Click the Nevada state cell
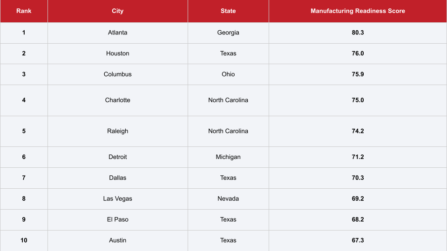Image resolution: width=447 pixels, height=251 pixels. (x=228, y=199)
